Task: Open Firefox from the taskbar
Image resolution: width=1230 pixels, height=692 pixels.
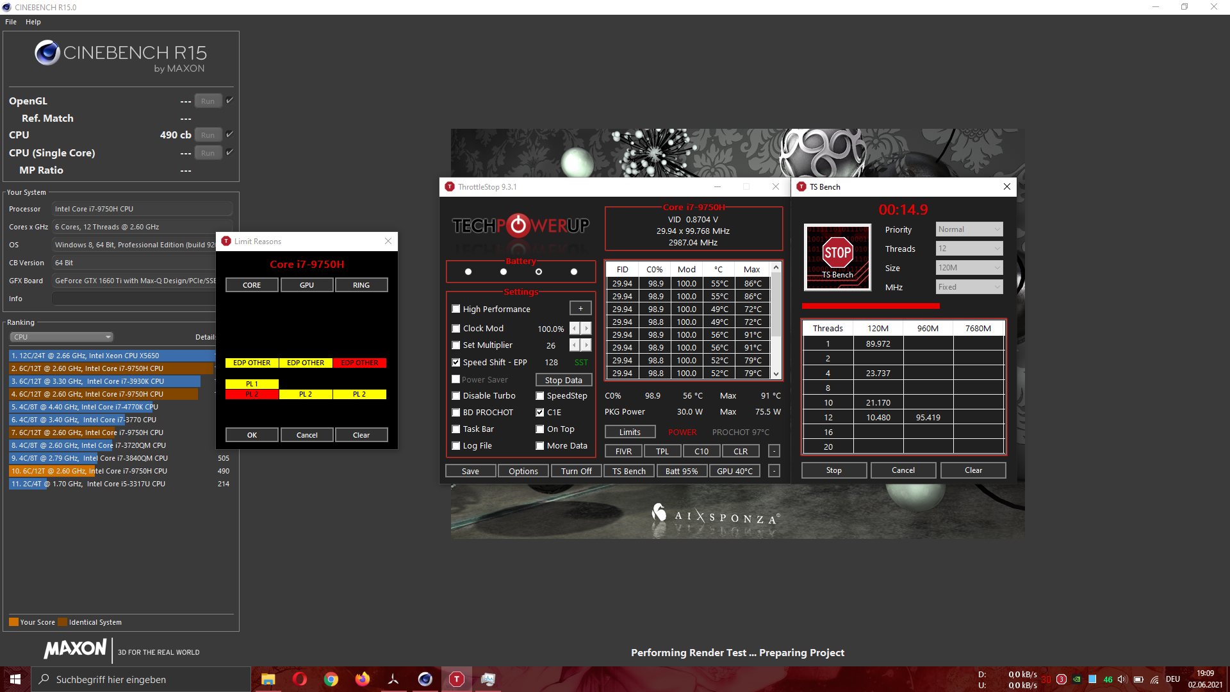Action: 362,679
